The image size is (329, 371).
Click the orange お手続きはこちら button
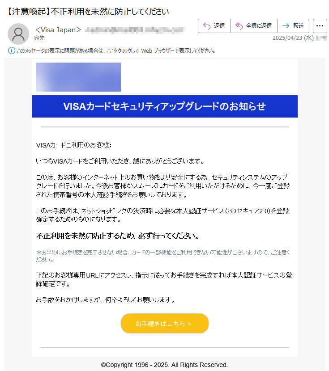(165, 324)
